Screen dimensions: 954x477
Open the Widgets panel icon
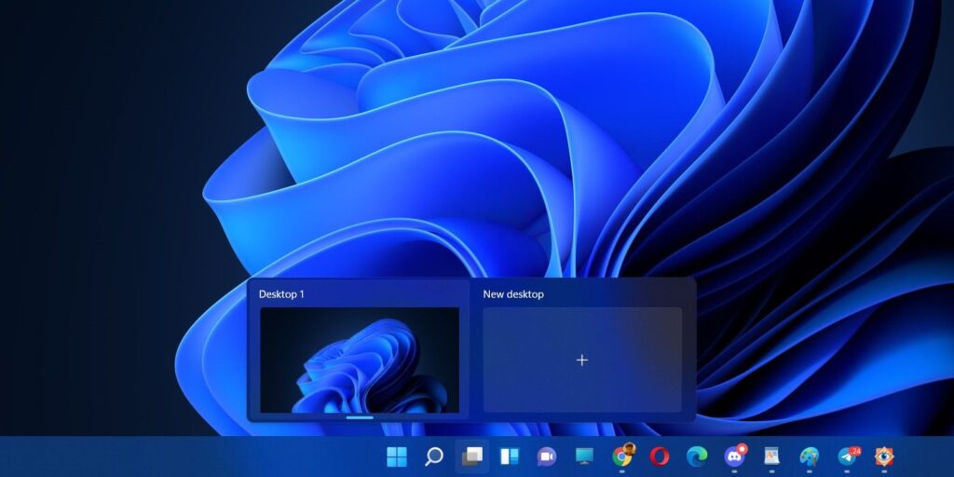510,457
